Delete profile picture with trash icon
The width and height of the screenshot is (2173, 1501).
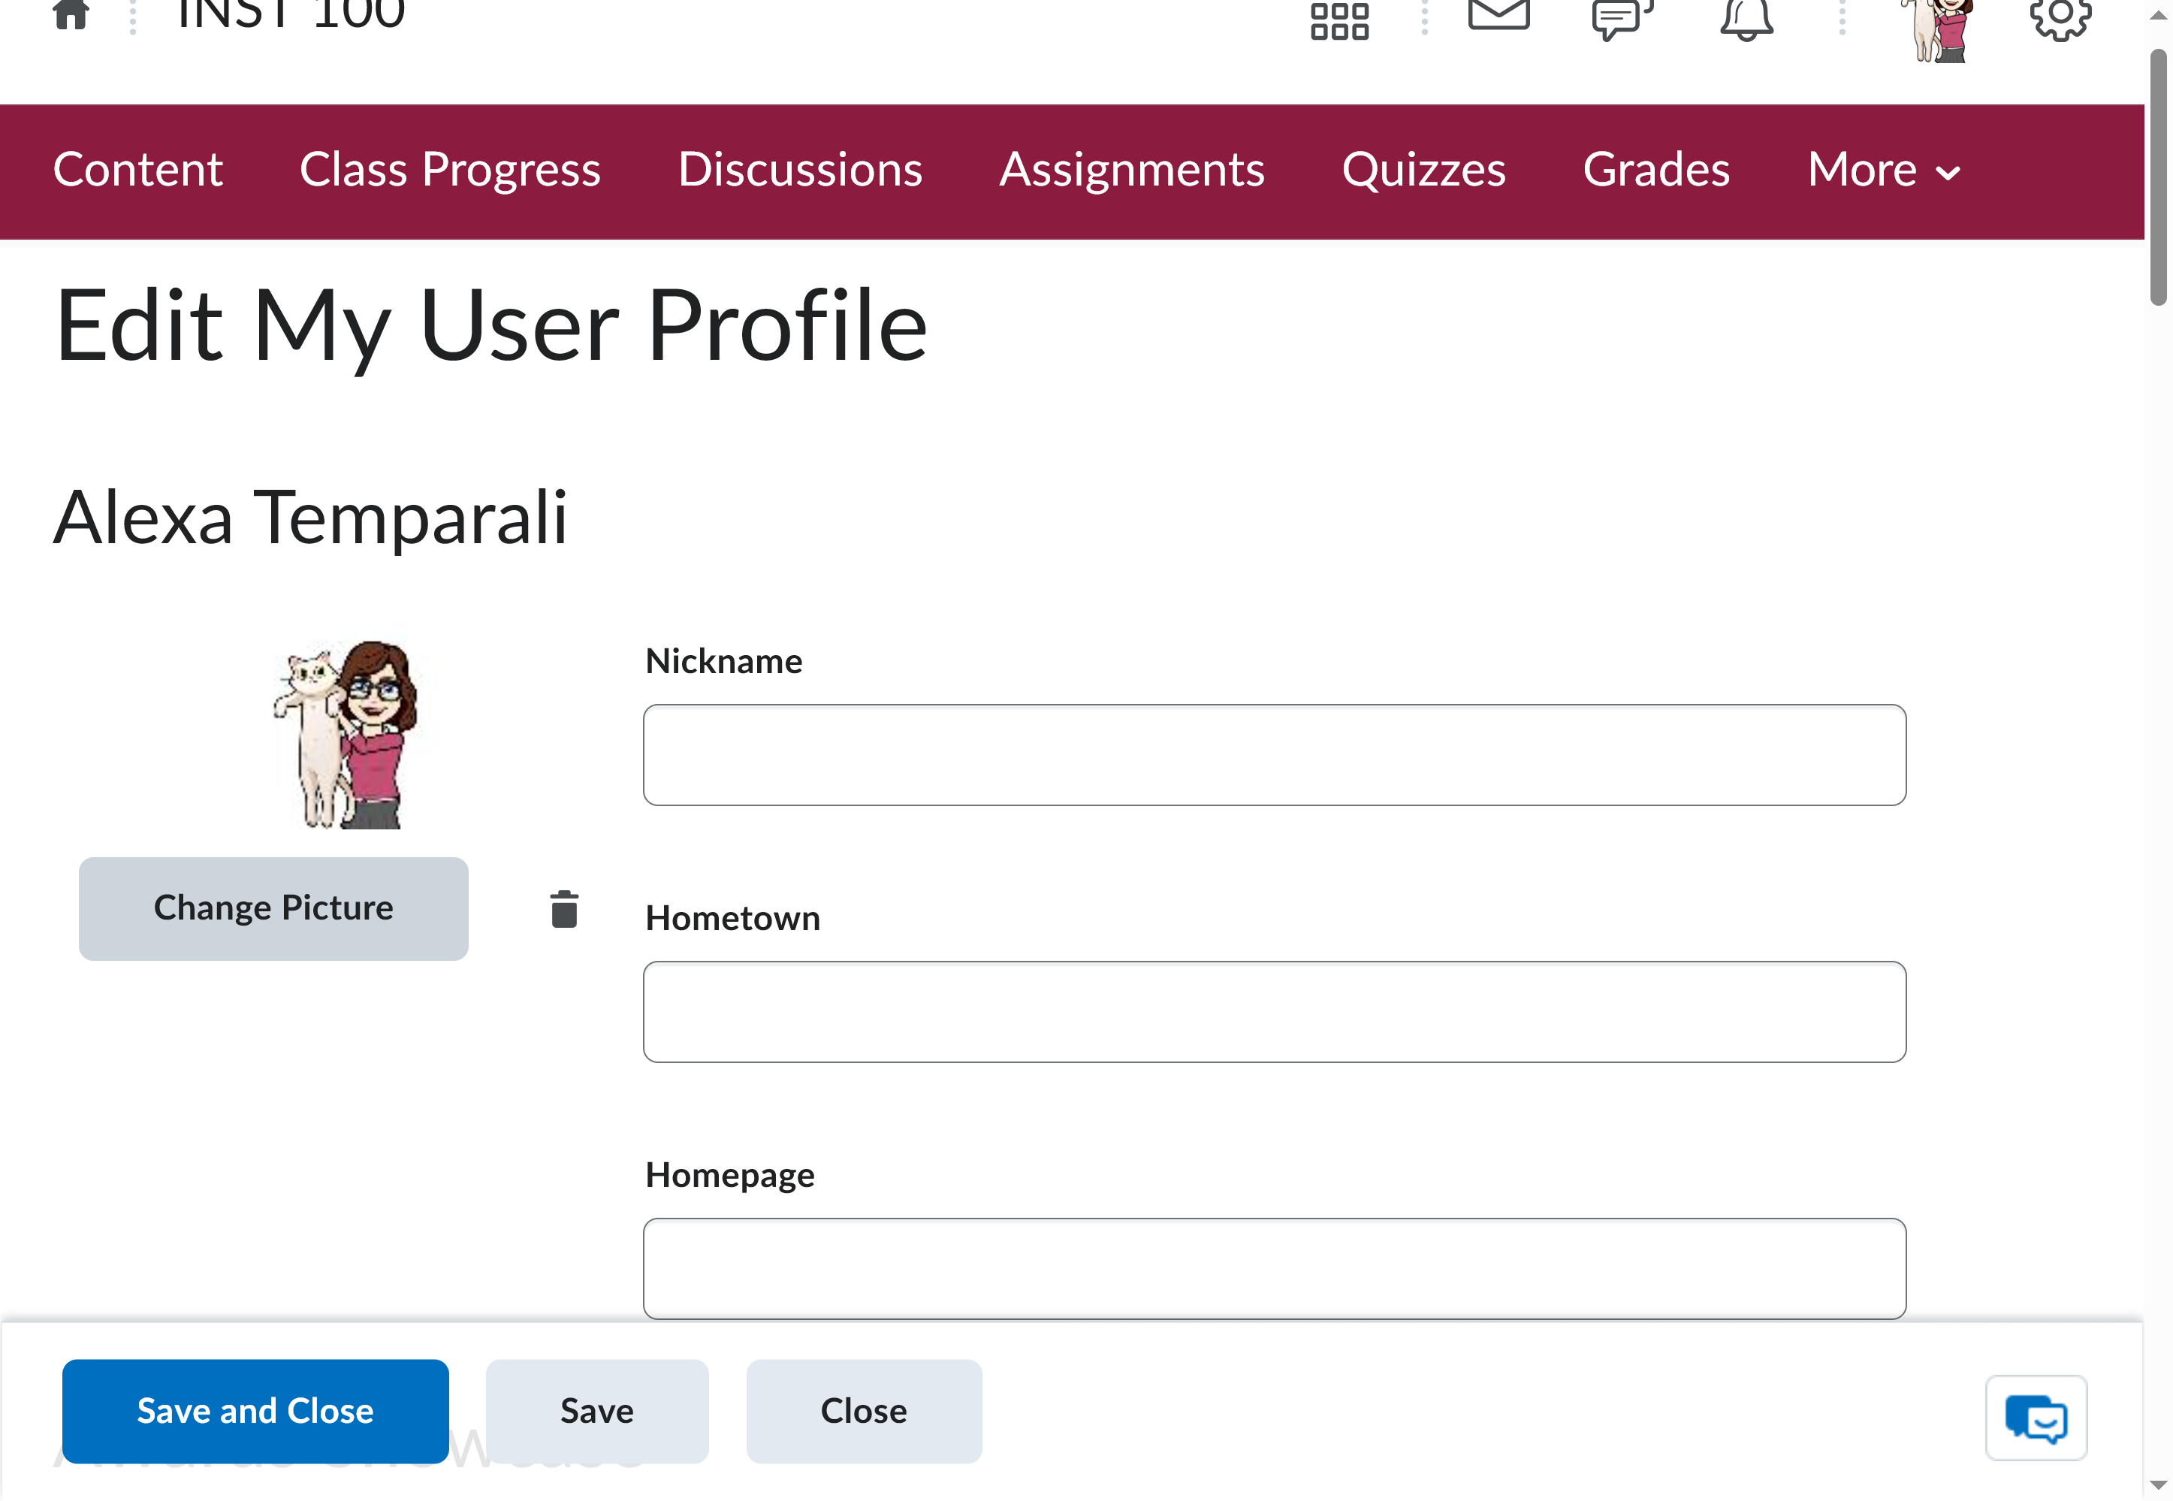coord(564,908)
